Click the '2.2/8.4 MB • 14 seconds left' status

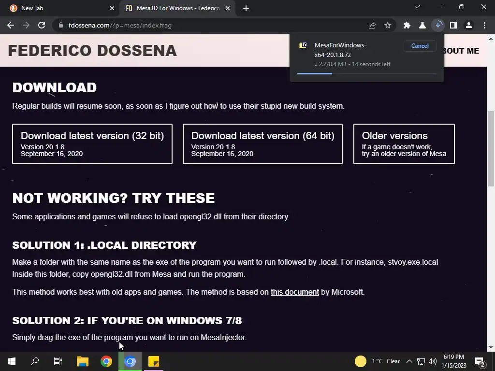pyautogui.click(x=352, y=64)
